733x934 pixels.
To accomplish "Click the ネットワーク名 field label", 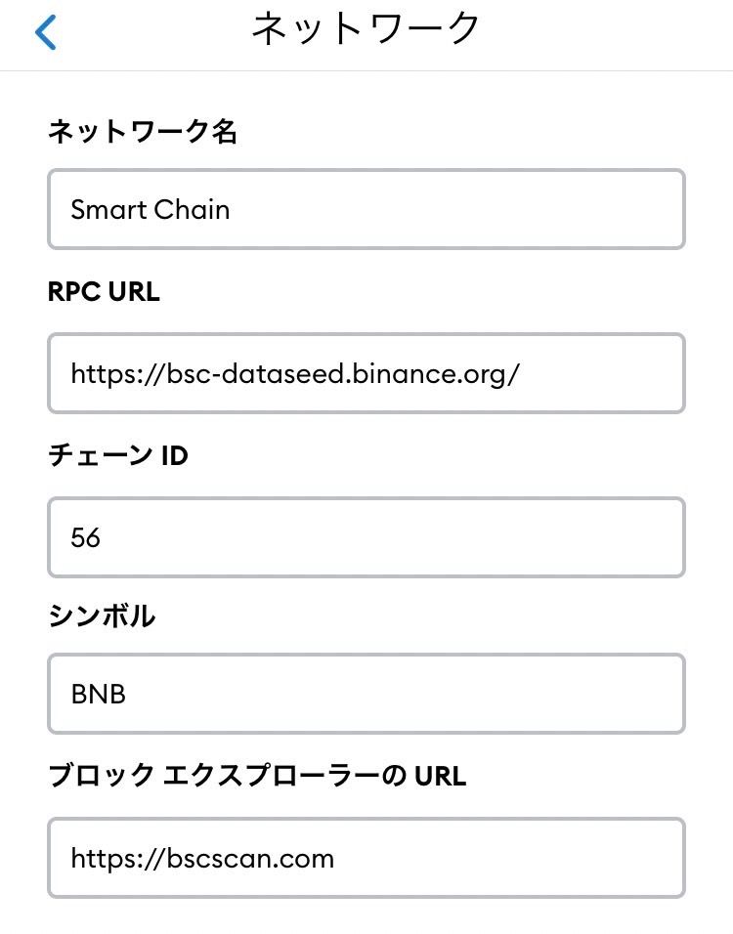I will coord(143,132).
